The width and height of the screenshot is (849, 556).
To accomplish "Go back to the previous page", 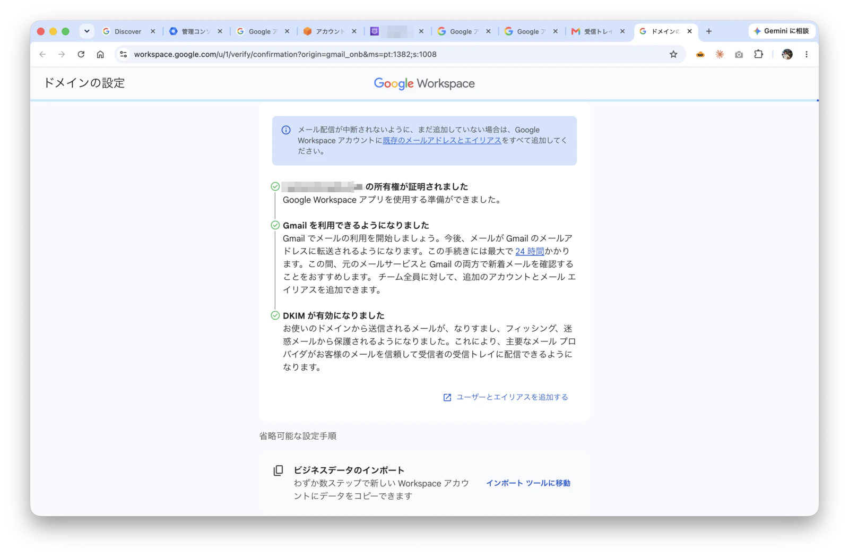I will [x=42, y=54].
